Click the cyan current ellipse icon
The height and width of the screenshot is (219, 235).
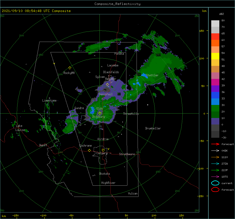click(215, 183)
